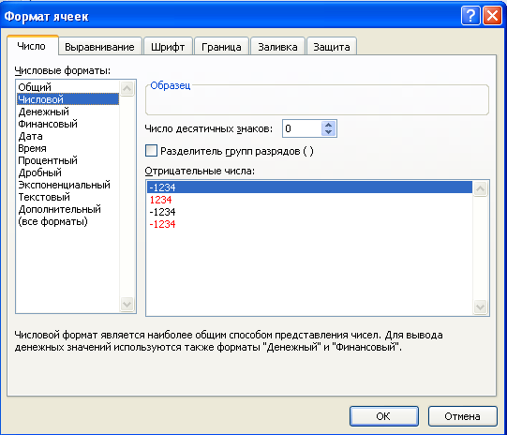This screenshot has width=507, height=435.
Task: Select highlighted -1234 negative number option
Action: 309,187
